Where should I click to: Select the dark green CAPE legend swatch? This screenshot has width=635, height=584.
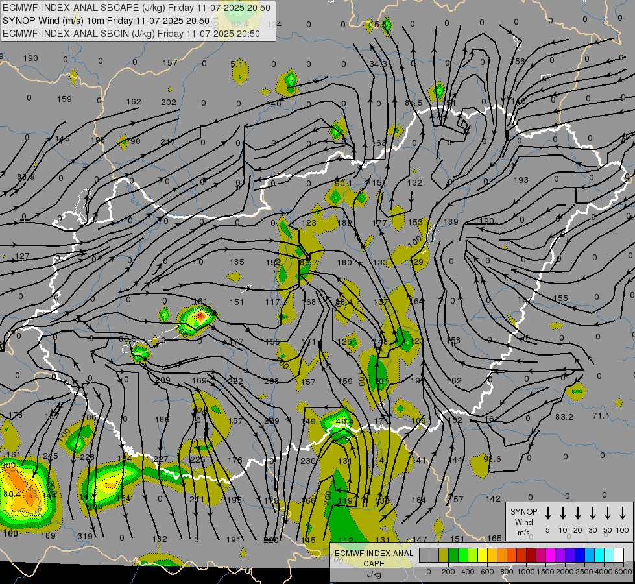pyautogui.click(x=453, y=555)
